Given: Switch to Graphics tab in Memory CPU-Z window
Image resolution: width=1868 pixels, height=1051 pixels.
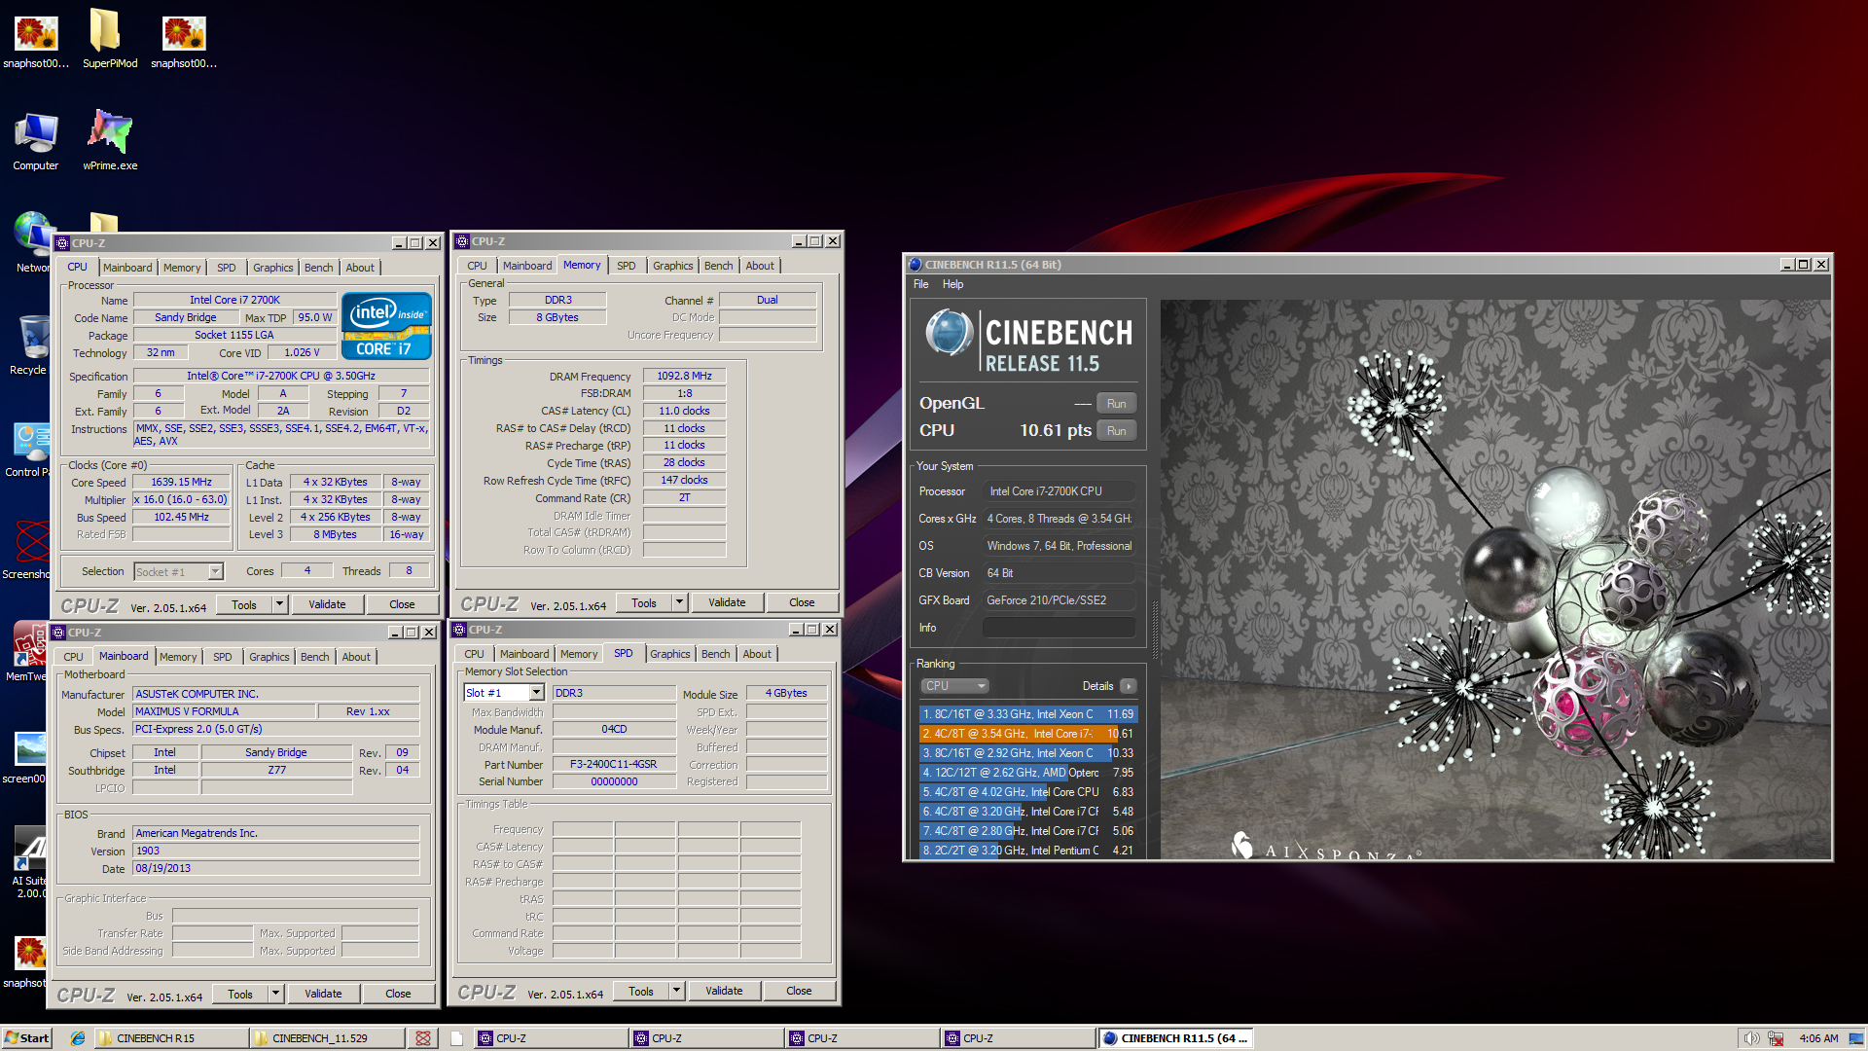Looking at the screenshot, I should (673, 266).
